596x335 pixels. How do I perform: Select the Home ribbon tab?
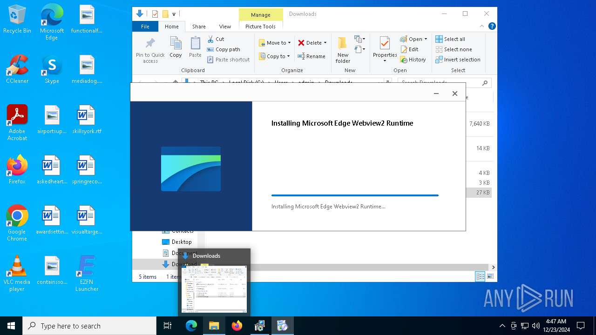(x=171, y=27)
